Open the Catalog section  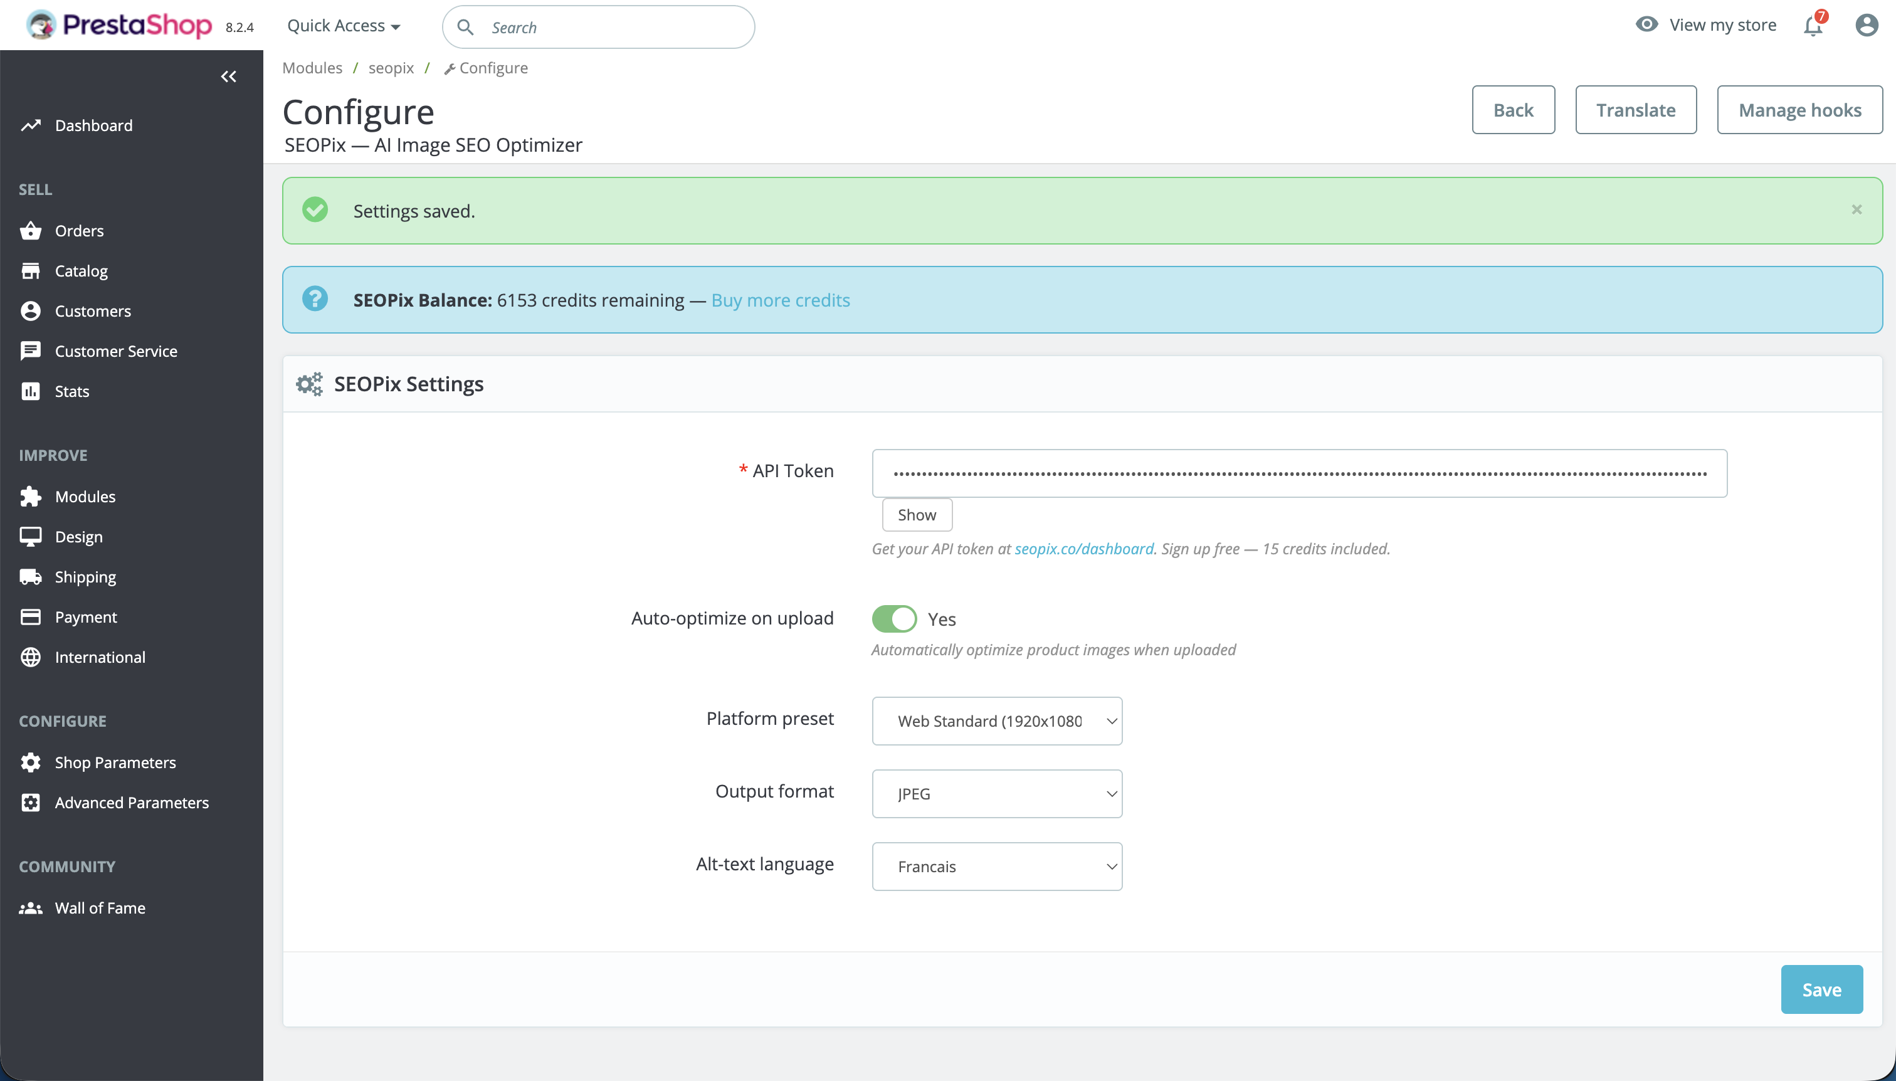81,270
